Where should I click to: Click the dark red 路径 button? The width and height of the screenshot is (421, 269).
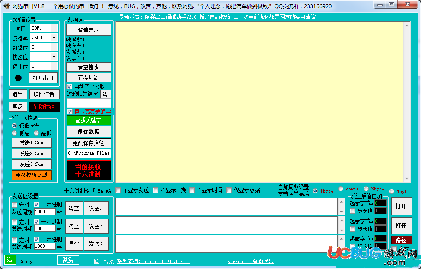[401, 240]
